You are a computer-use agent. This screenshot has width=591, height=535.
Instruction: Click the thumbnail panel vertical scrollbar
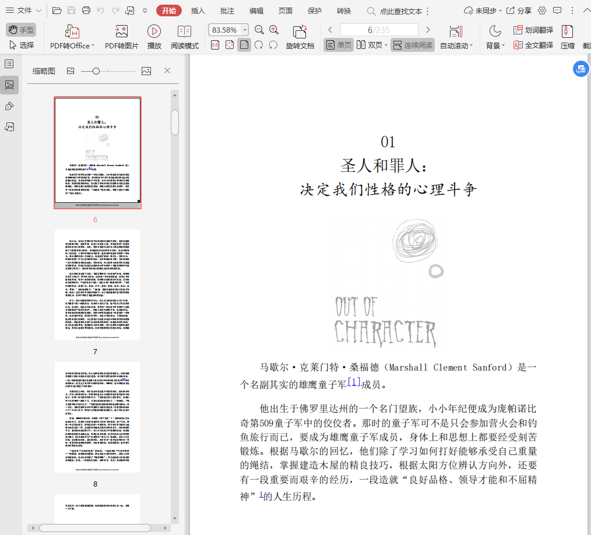pyautogui.click(x=174, y=122)
